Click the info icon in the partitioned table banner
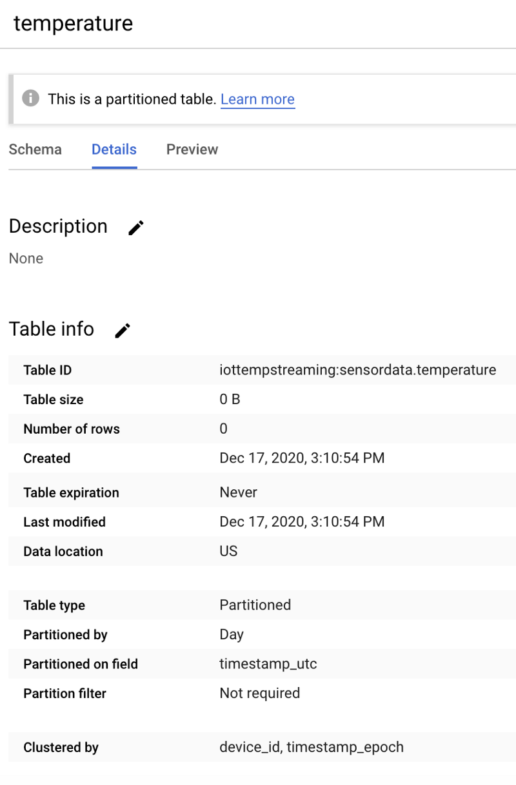 [30, 99]
